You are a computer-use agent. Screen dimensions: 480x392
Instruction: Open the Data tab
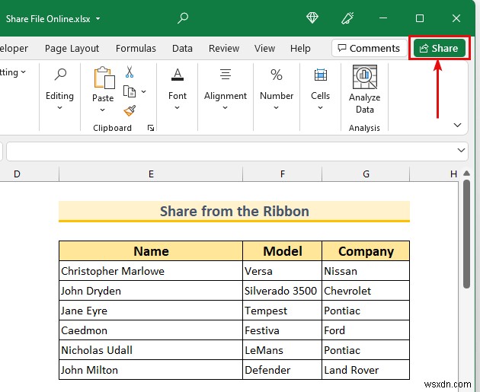182,48
